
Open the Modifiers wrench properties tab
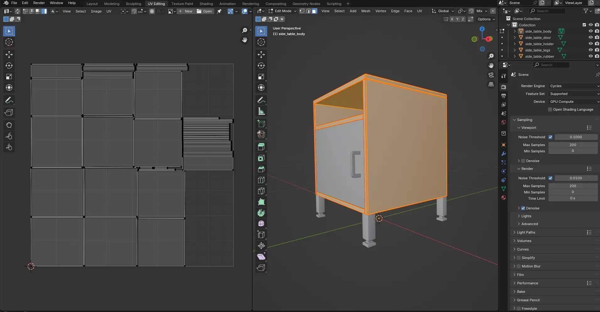coord(504,154)
